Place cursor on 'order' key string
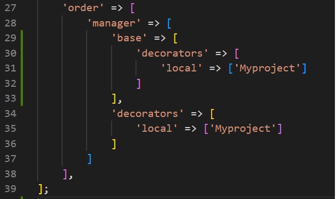 pos(83,8)
